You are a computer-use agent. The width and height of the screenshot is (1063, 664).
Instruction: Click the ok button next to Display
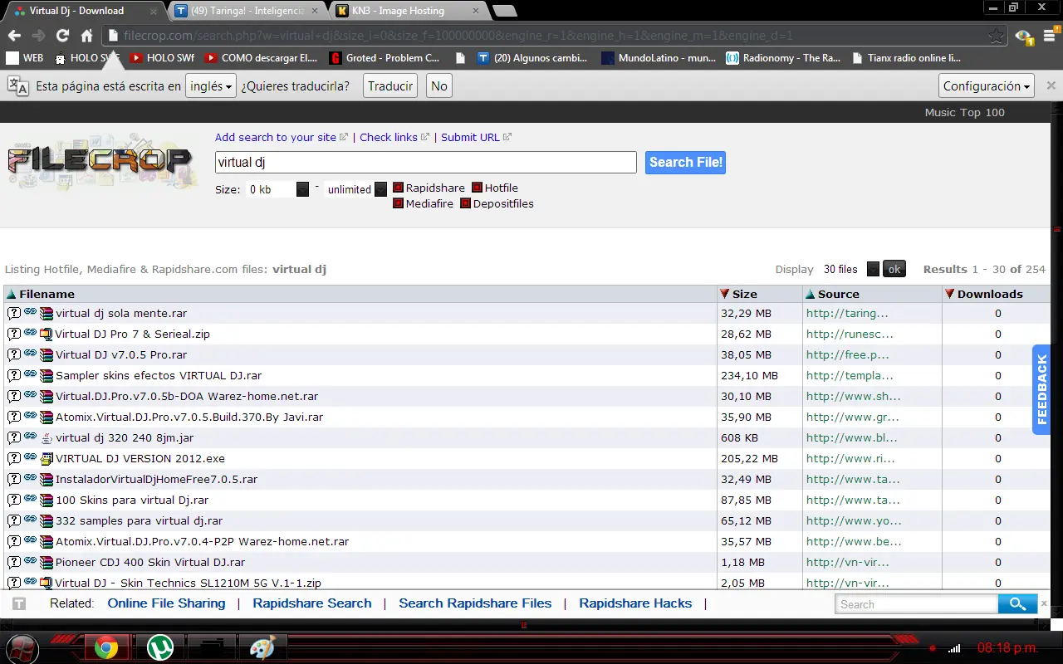894,269
